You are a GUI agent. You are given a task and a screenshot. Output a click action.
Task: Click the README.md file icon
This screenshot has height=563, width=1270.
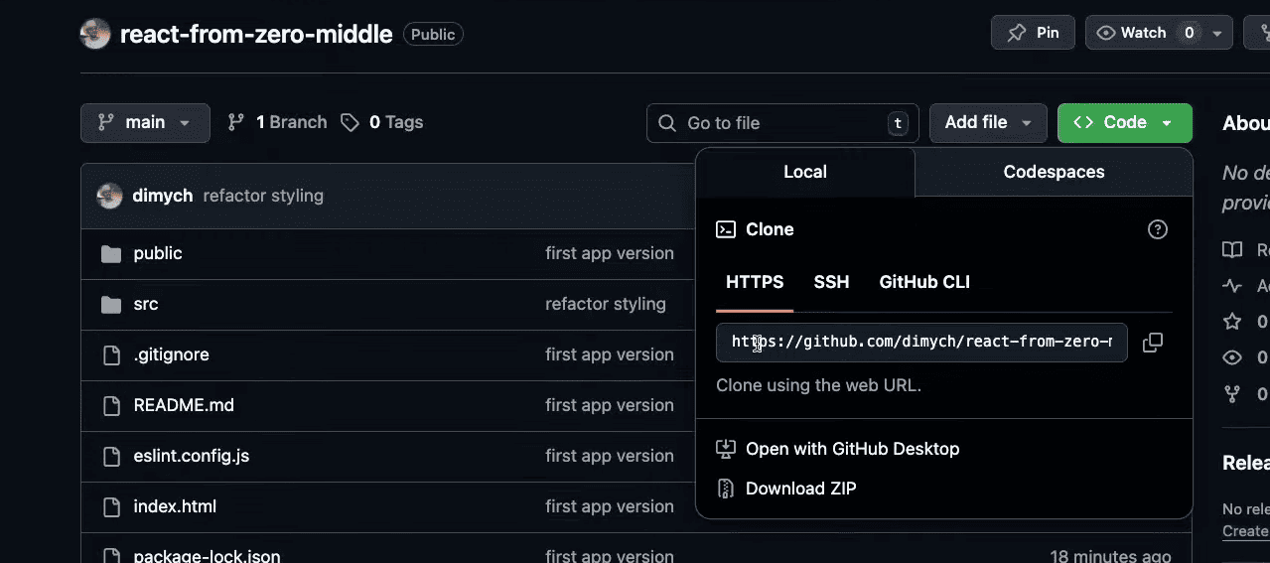[111, 405]
